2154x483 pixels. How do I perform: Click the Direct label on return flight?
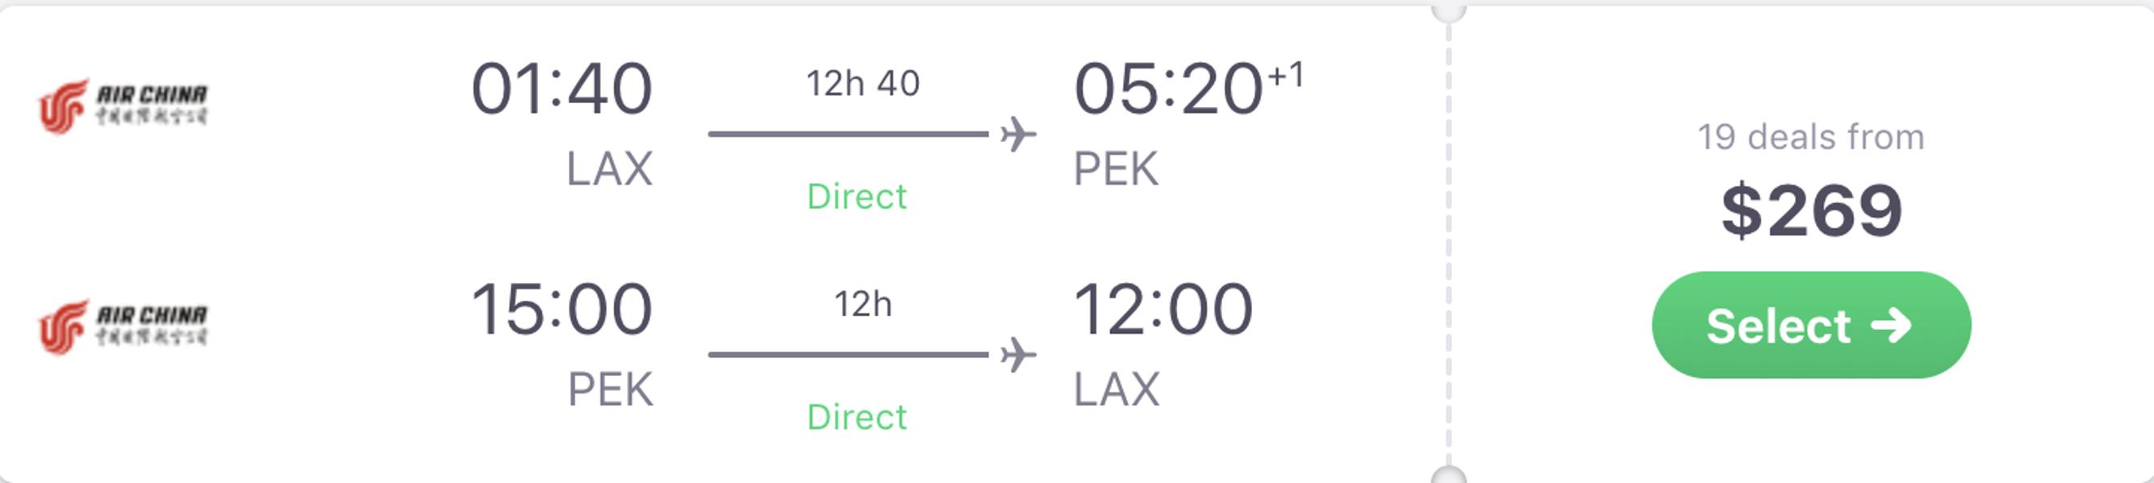(x=856, y=418)
